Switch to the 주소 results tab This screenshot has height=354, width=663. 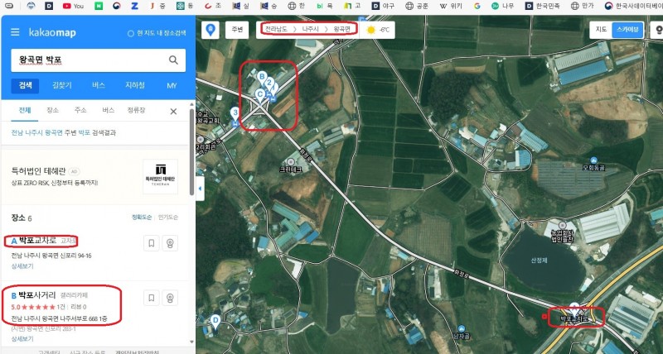pyautogui.click(x=80, y=110)
